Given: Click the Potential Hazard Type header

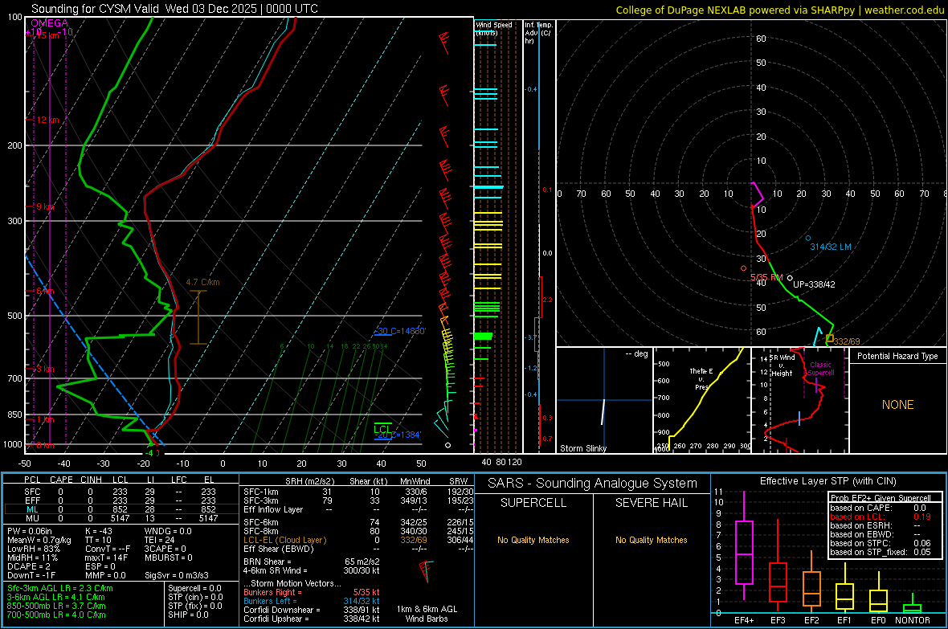Looking at the screenshot, I should point(897,356).
